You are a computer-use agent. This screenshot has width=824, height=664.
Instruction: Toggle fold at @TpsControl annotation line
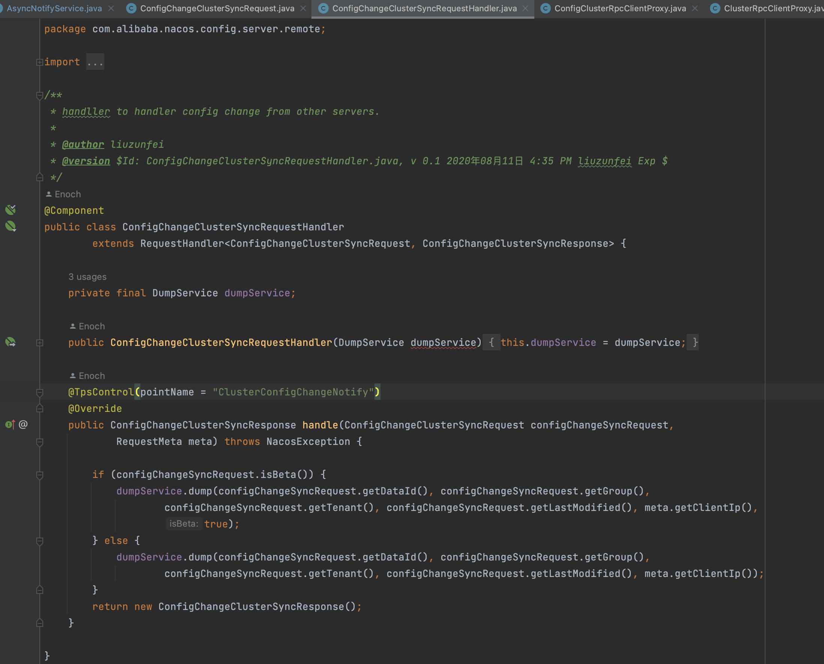tap(39, 392)
